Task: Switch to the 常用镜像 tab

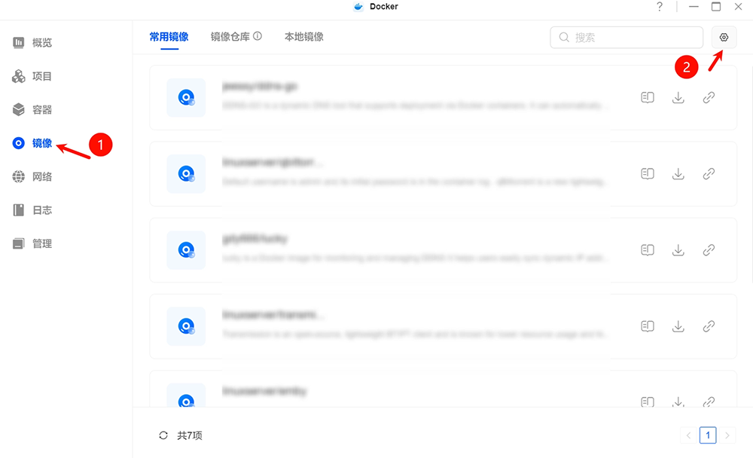Action: point(169,37)
